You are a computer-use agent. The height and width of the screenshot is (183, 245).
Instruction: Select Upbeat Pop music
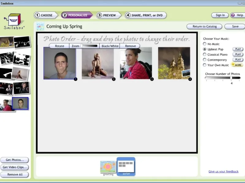205,49
